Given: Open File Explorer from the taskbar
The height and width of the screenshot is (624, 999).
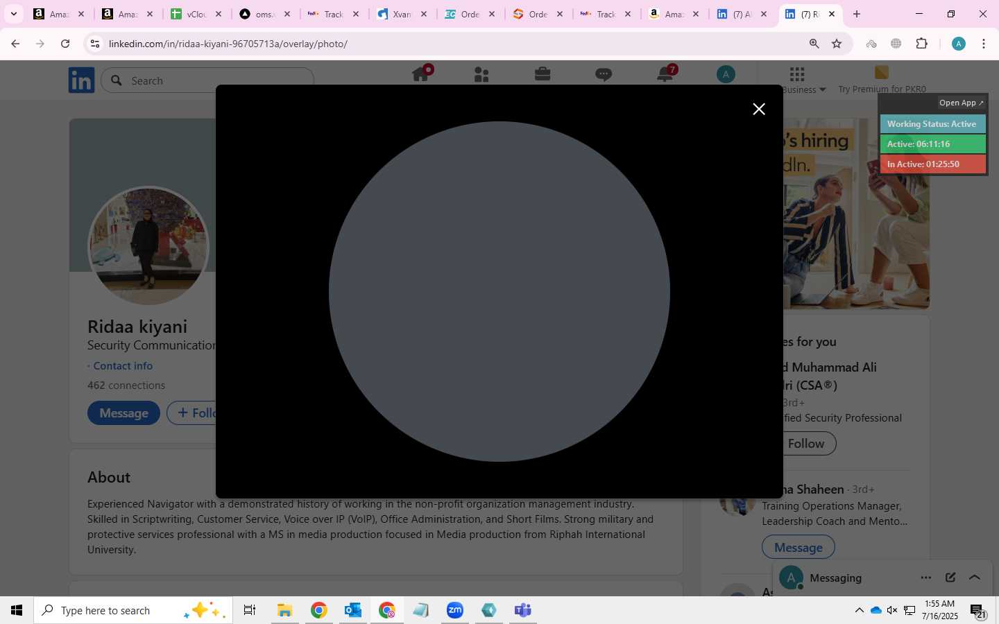Looking at the screenshot, I should coord(284,610).
